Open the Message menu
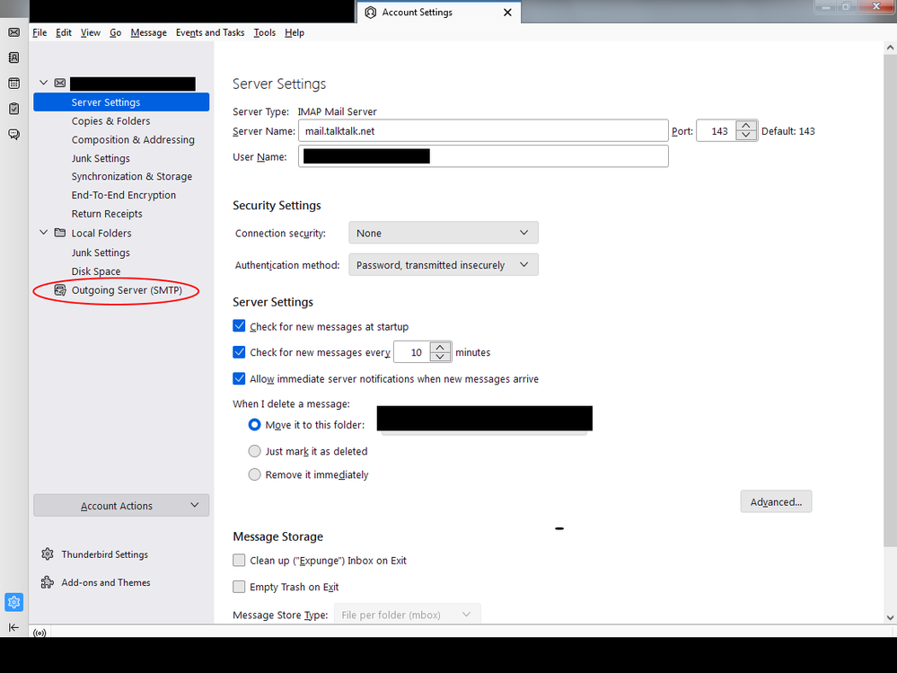 [x=149, y=32]
